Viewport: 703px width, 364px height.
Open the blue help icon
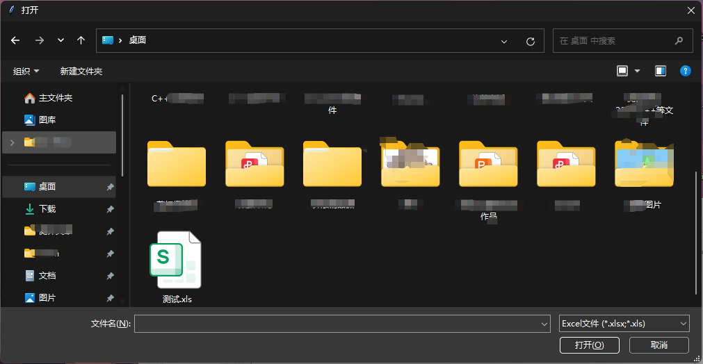[x=685, y=71]
